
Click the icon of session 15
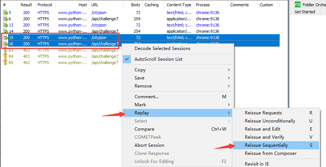click(5, 38)
